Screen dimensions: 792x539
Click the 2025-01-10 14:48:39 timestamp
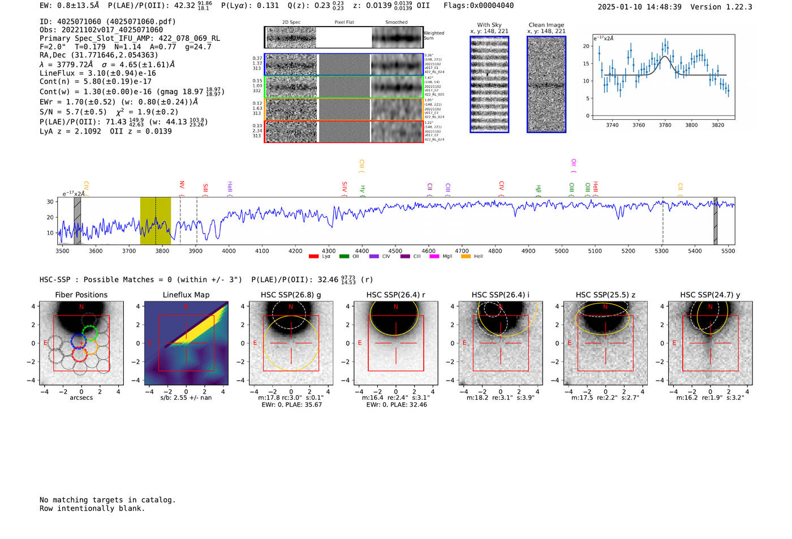coord(640,7)
